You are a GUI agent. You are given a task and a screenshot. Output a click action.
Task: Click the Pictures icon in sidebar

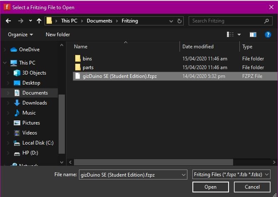(x=17, y=123)
